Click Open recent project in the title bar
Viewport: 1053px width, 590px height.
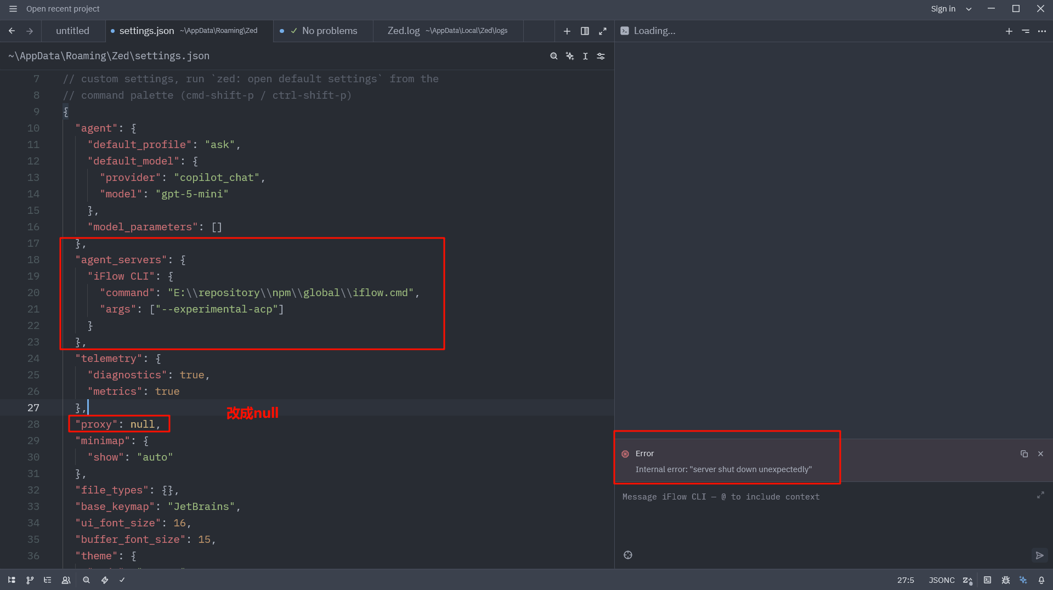click(x=63, y=9)
